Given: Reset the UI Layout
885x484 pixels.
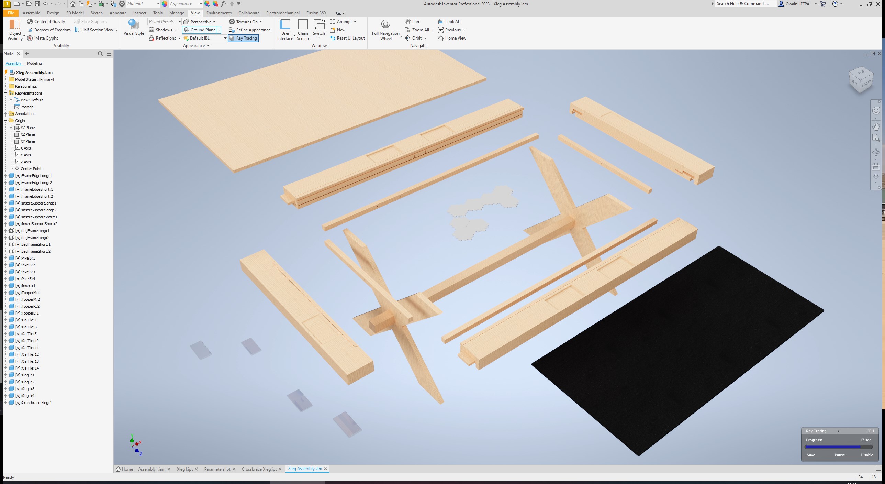Looking at the screenshot, I should [347, 38].
